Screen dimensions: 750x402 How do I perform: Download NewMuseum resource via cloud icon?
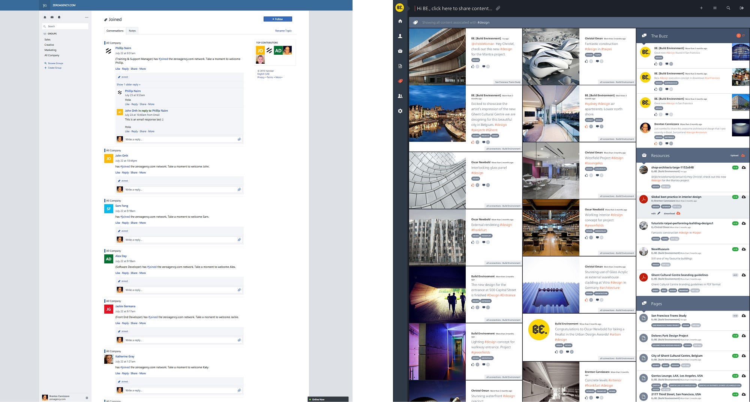point(744,249)
